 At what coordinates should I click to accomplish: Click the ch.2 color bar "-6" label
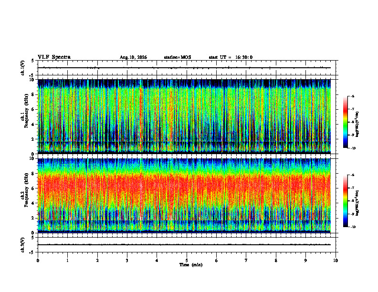click(352, 175)
